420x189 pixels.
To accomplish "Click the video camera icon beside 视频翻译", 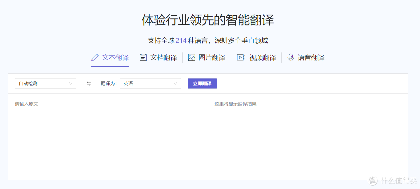I will pyautogui.click(x=241, y=57).
